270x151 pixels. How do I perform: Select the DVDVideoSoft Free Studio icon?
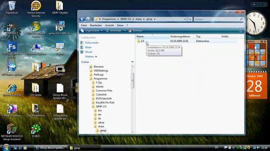[x=12, y=47]
